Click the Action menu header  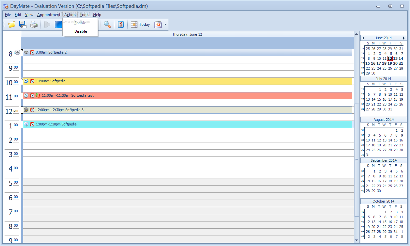pyautogui.click(x=70, y=15)
